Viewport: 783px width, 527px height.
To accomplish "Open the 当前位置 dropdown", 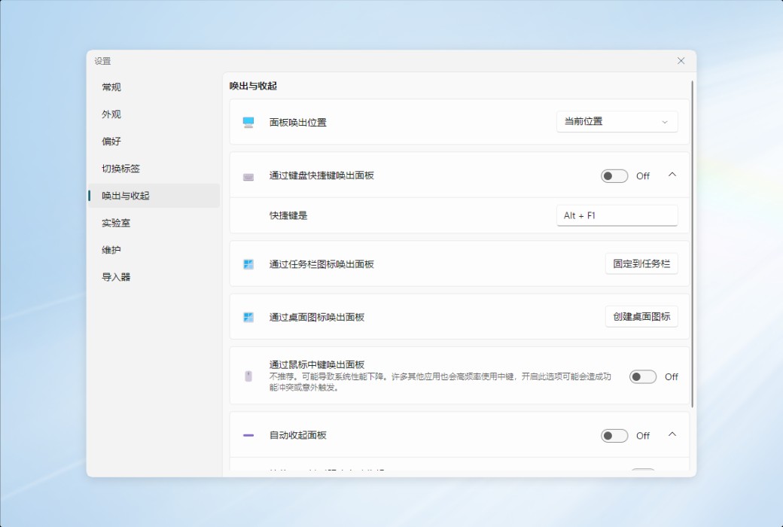I will click(x=617, y=121).
